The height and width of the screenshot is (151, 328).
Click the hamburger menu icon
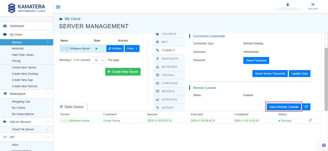(x=58, y=7)
